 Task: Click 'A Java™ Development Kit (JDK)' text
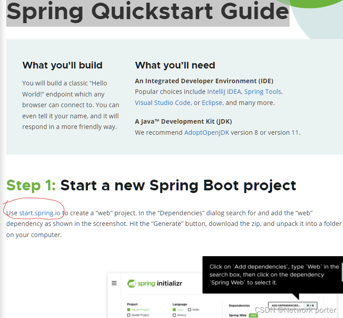pos(184,121)
